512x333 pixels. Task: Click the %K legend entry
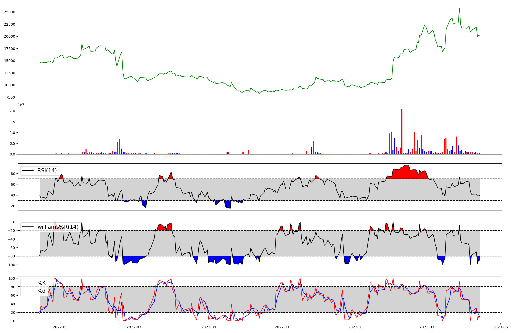41,283
